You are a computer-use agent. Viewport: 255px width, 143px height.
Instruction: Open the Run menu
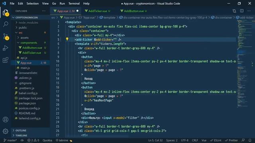coord(62,4)
